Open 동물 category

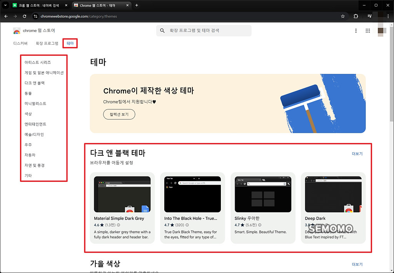point(28,93)
